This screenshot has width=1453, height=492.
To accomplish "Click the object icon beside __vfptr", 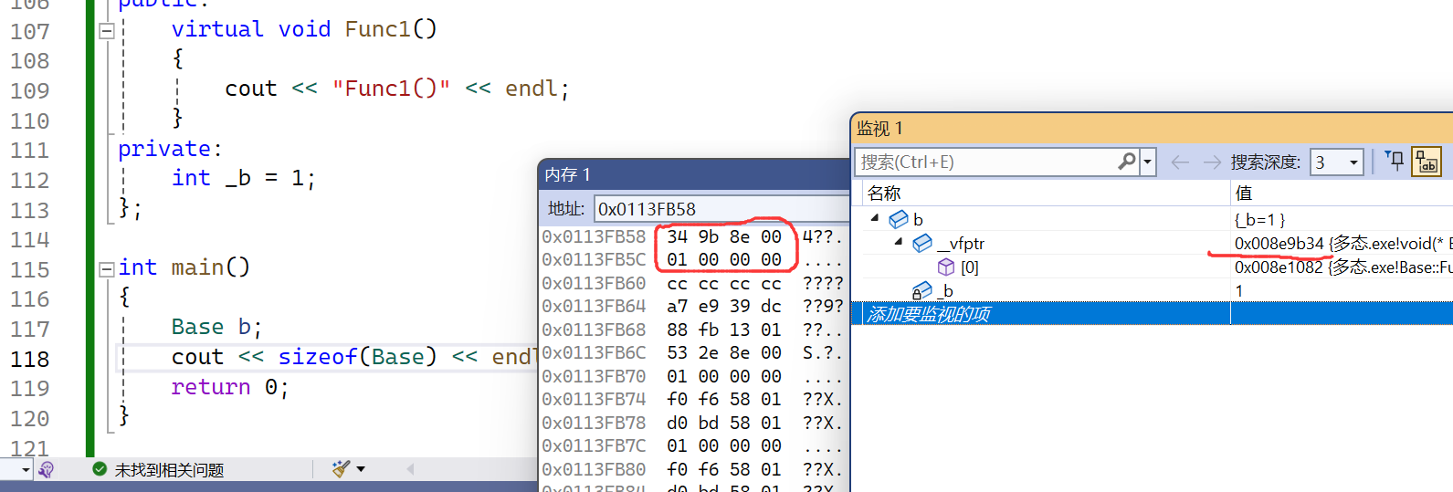I will pos(922,243).
